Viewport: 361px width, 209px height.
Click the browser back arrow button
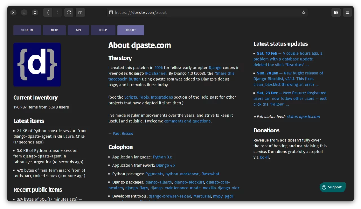click(x=48, y=12)
